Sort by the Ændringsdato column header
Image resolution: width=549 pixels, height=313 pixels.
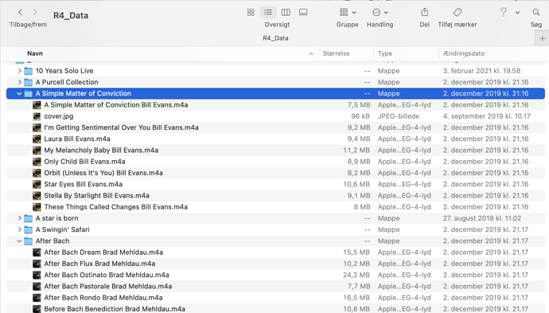pyautogui.click(x=464, y=53)
